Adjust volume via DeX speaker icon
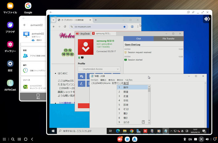The width and height of the screenshot is (218, 143). pos(207,139)
